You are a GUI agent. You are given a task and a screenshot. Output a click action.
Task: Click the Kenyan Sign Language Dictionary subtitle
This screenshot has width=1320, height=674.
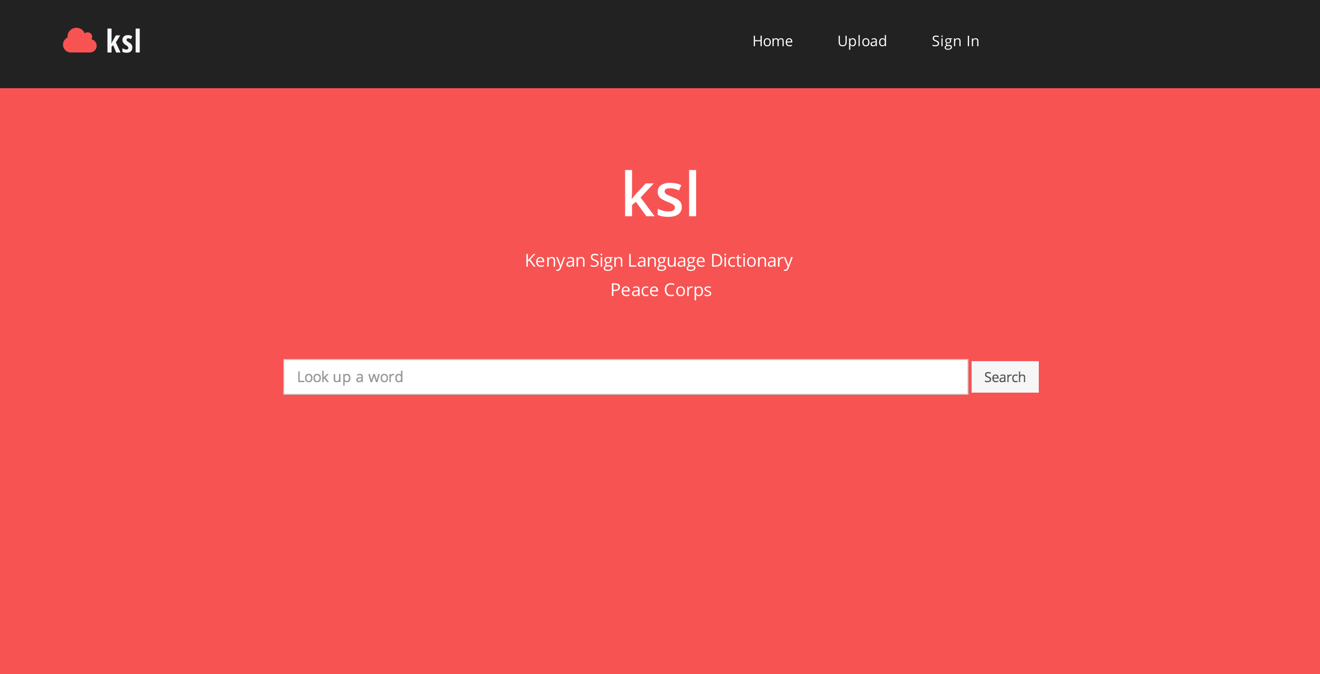[x=658, y=261]
